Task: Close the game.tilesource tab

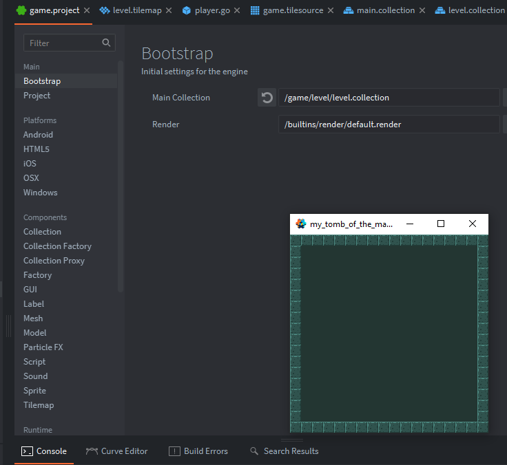Action: click(x=331, y=11)
